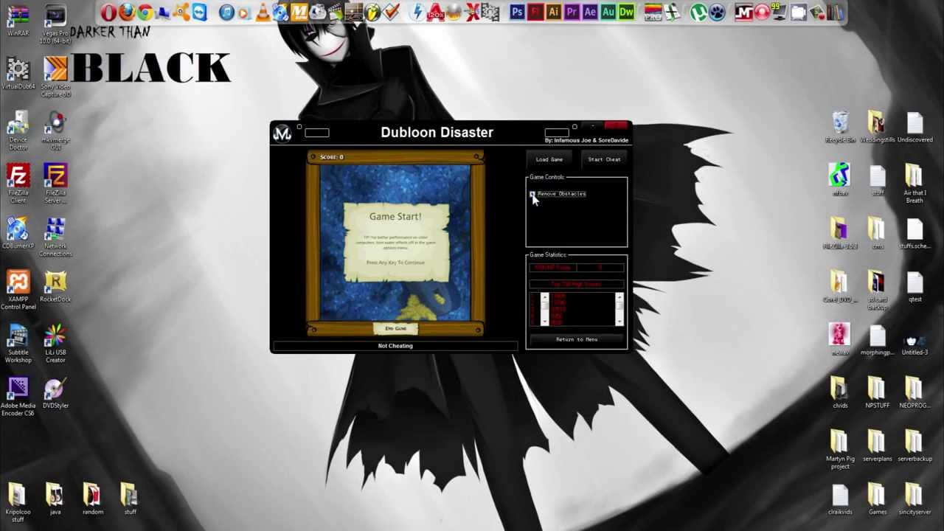
Task: Select Sony Video Capture desktop icon
Action: click(x=55, y=77)
